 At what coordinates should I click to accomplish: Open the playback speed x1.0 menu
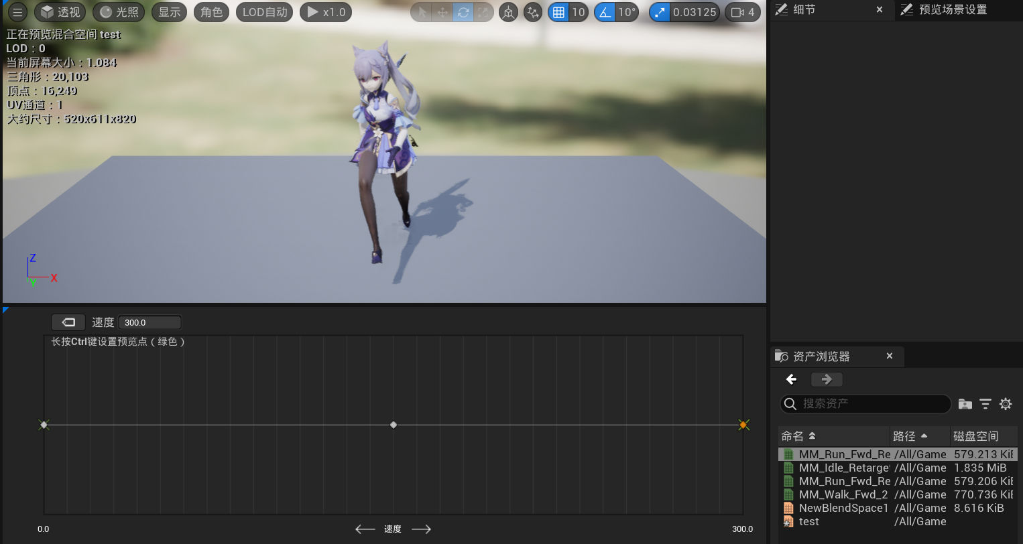click(x=326, y=12)
